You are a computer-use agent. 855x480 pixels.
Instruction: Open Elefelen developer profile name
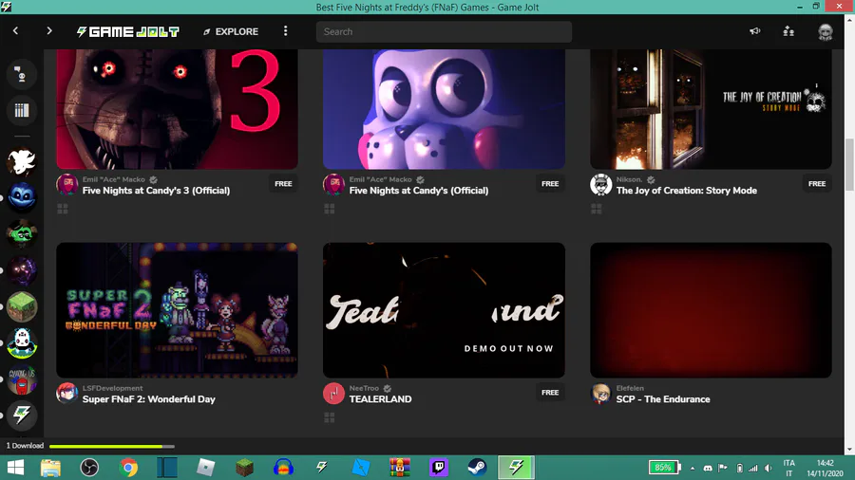630,388
